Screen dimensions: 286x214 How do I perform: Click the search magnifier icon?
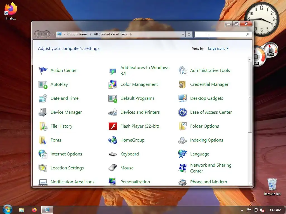point(248,34)
